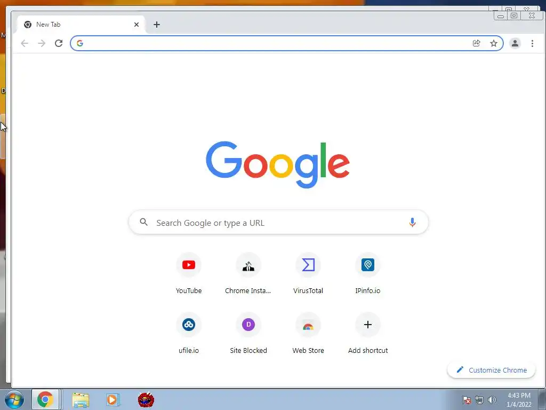Open a new tab with the plus button
The width and height of the screenshot is (546, 410).
click(x=157, y=25)
